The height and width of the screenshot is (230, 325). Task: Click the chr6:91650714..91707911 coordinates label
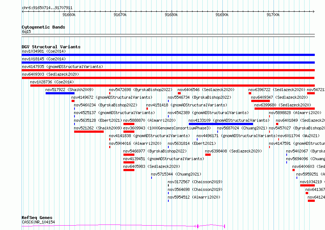click(x=47, y=8)
